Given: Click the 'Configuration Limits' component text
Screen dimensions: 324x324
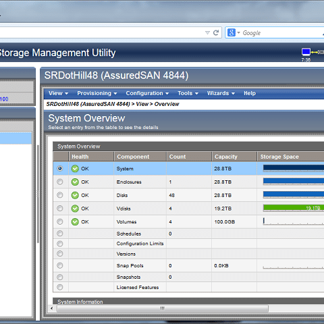Looking at the screenshot, I should [140, 244].
